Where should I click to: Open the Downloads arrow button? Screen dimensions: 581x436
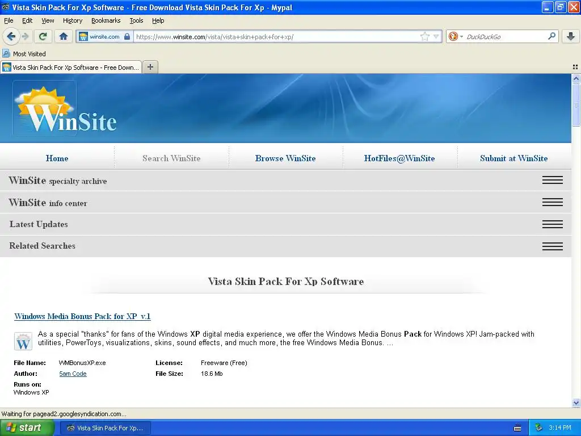click(571, 36)
